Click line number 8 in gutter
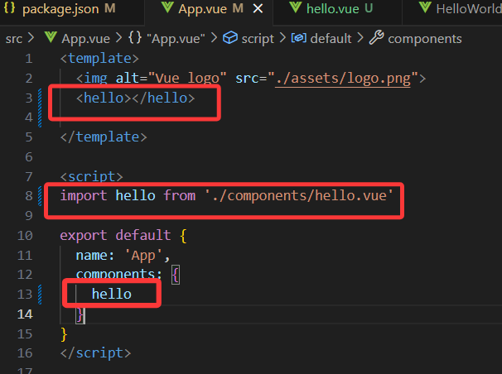The height and width of the screenshot is (374, 502). (x=29, y=195)
